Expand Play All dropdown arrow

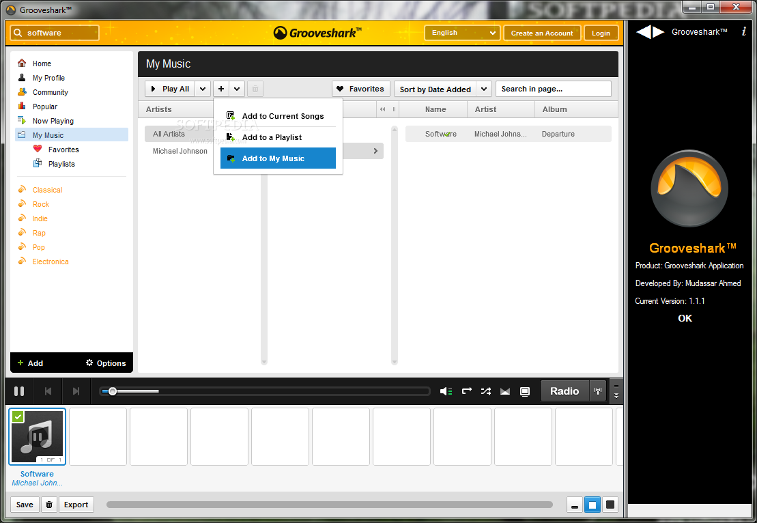coord(203,89)
